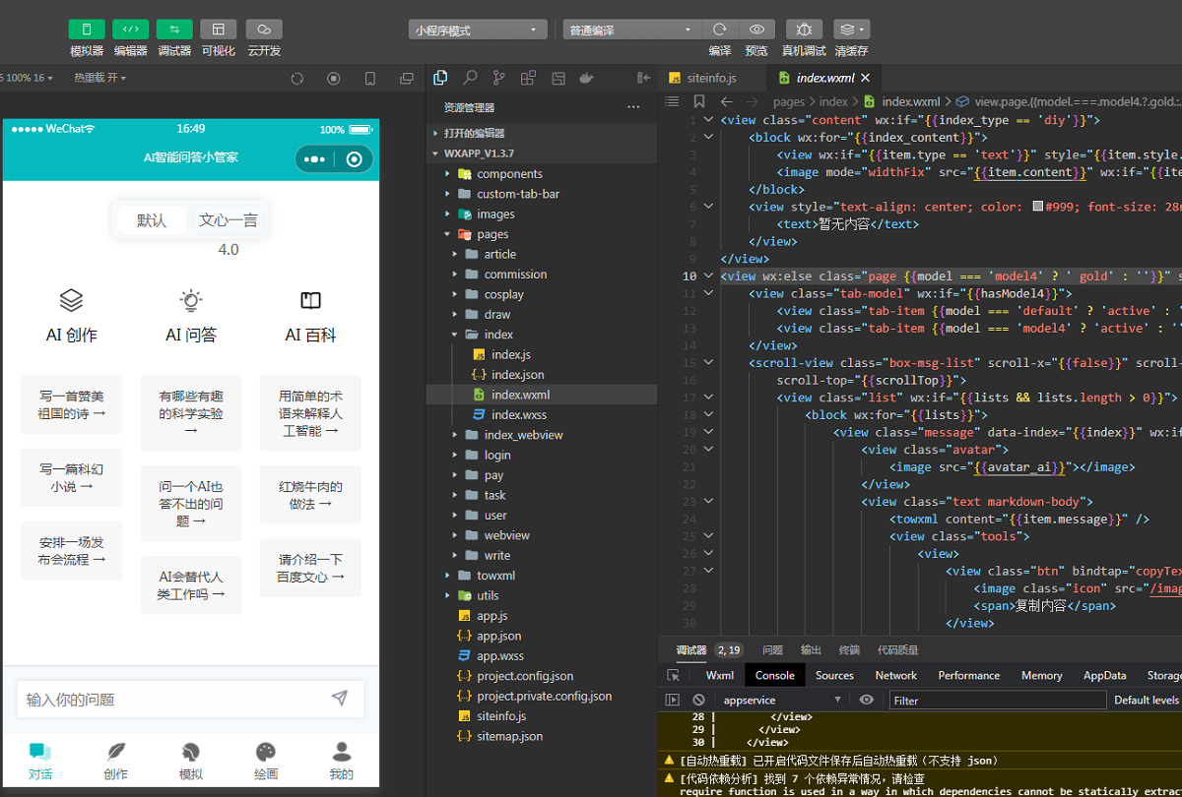Click the #999 color swatch in code

click(x=1037, y=207)
